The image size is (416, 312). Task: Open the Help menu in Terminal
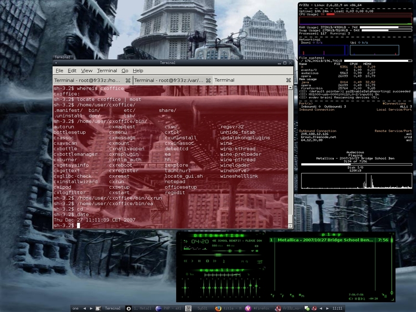(x=138, y=71)
